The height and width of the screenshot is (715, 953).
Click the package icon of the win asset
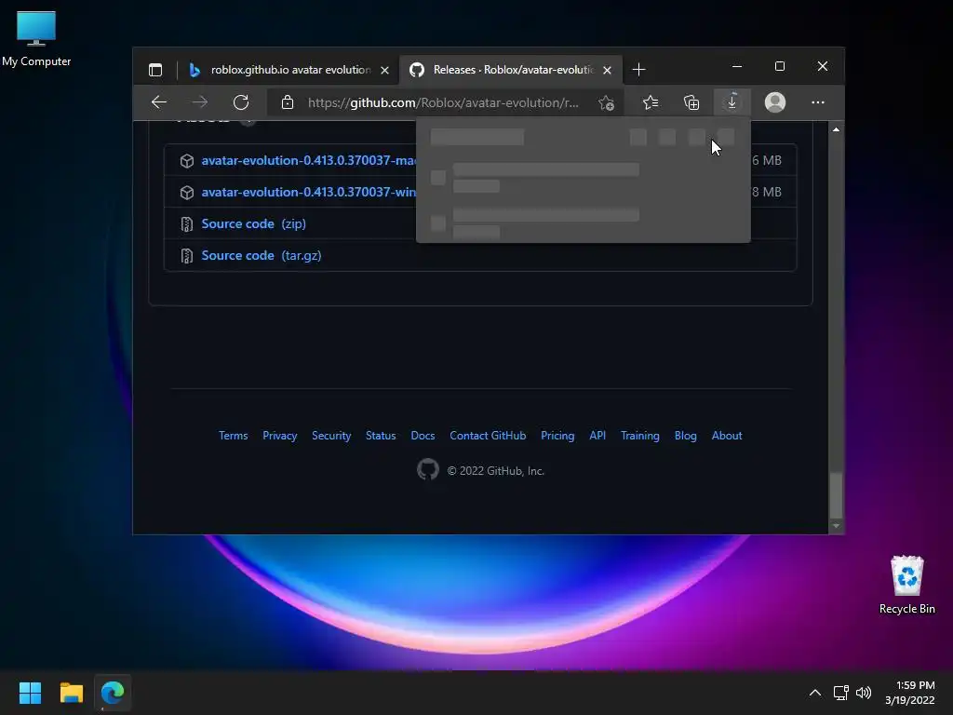(186, 192)
